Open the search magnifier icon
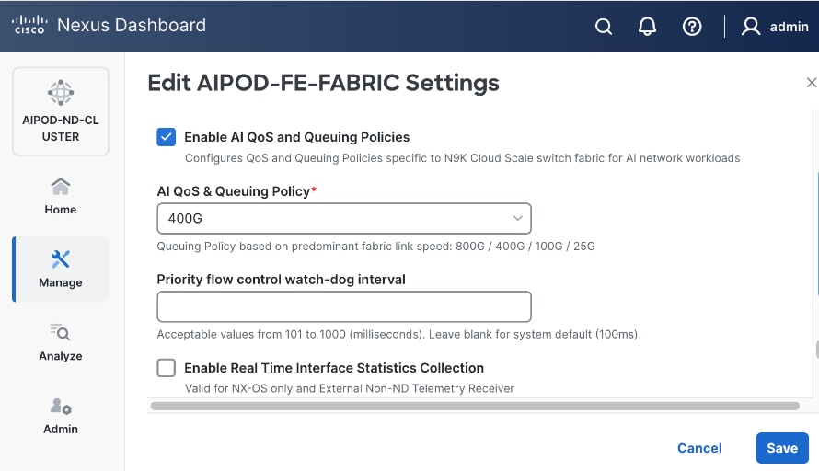The image size is (819, 471). [x=604, y=26]
